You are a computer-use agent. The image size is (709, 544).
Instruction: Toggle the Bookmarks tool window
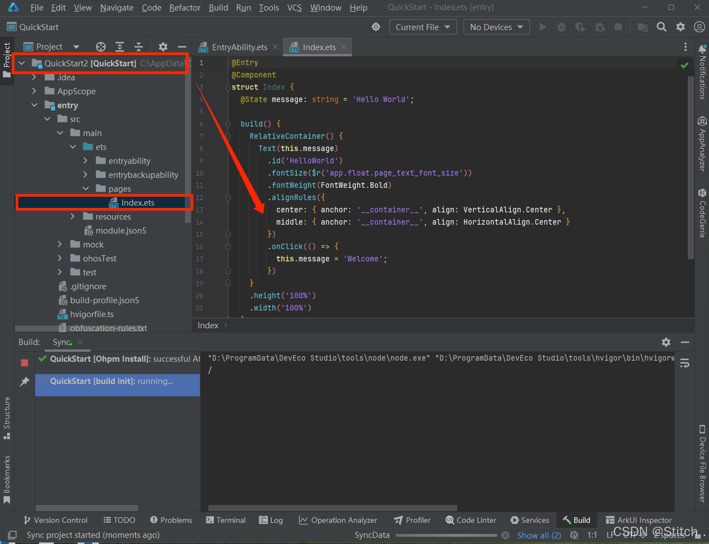click(7, 479)
